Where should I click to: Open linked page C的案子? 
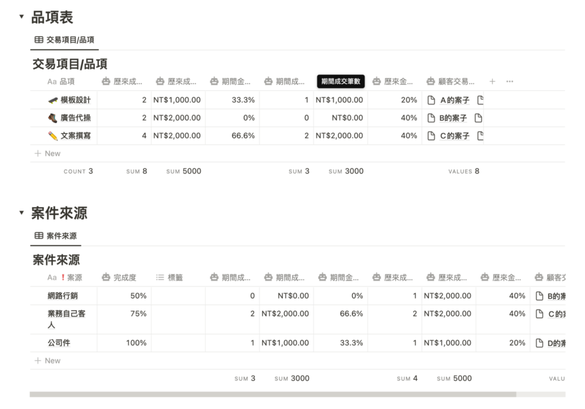pyautogui.click(x=454, y=136)
